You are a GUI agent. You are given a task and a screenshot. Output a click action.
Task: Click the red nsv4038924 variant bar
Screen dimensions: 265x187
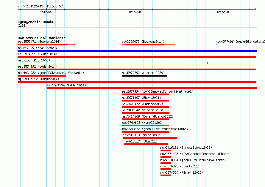coord(166,163)
